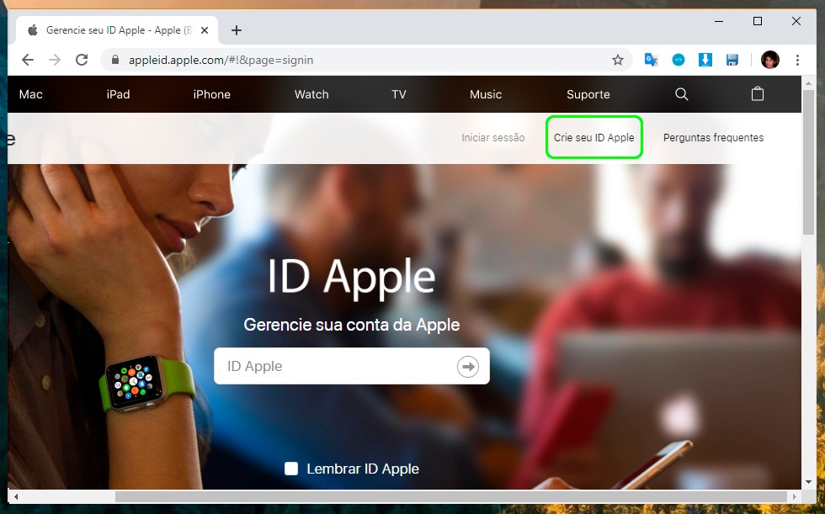View site security info via padlock

coord(115,60)
